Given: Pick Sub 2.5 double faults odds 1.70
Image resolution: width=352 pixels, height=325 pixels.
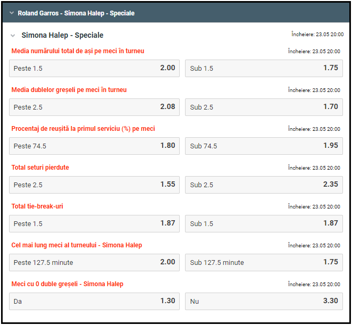Looking at the screenshot, I should (264, 107).
